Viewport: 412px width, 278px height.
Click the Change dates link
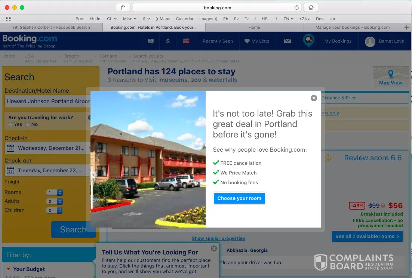(x=227, y=61)
